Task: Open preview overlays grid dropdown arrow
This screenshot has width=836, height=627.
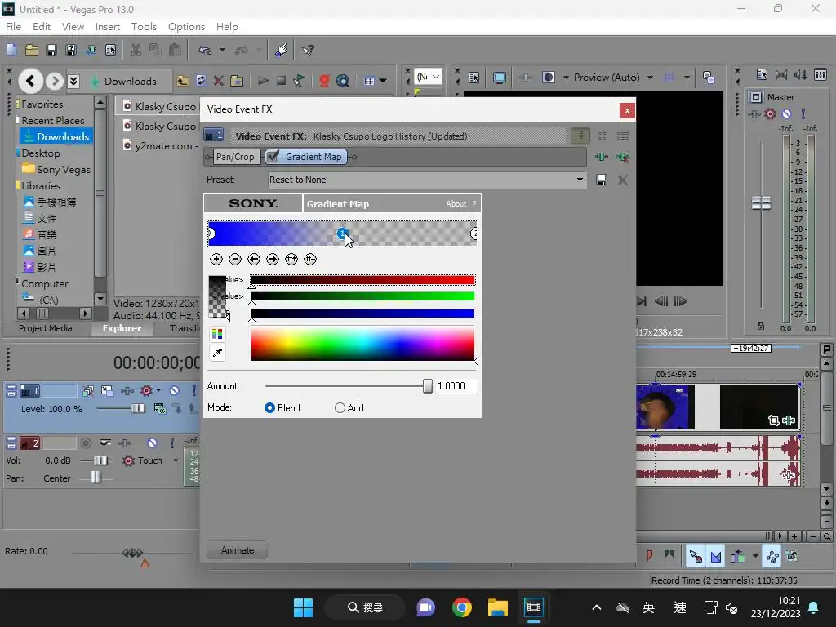Action: (x=686, y=78)
